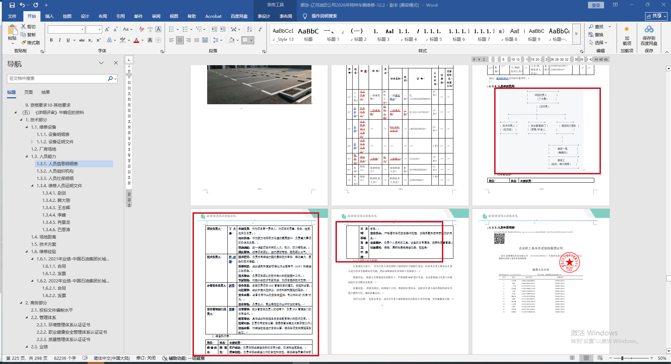
Task: Click the 共享 share button
Action: click(x=656, y=16)
